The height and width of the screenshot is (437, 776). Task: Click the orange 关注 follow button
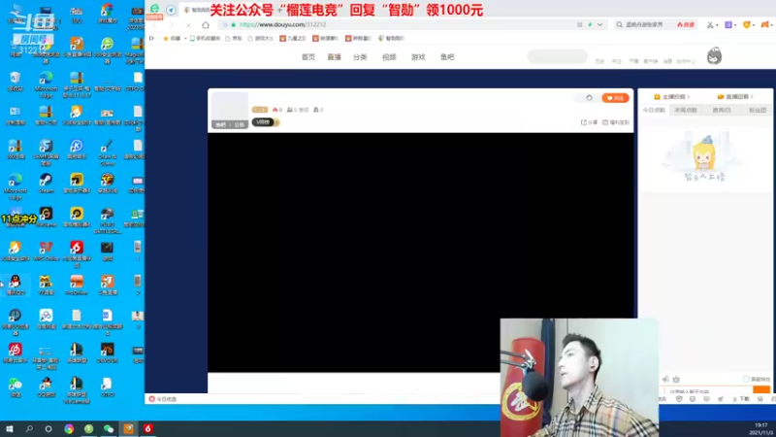click(615, 98)
